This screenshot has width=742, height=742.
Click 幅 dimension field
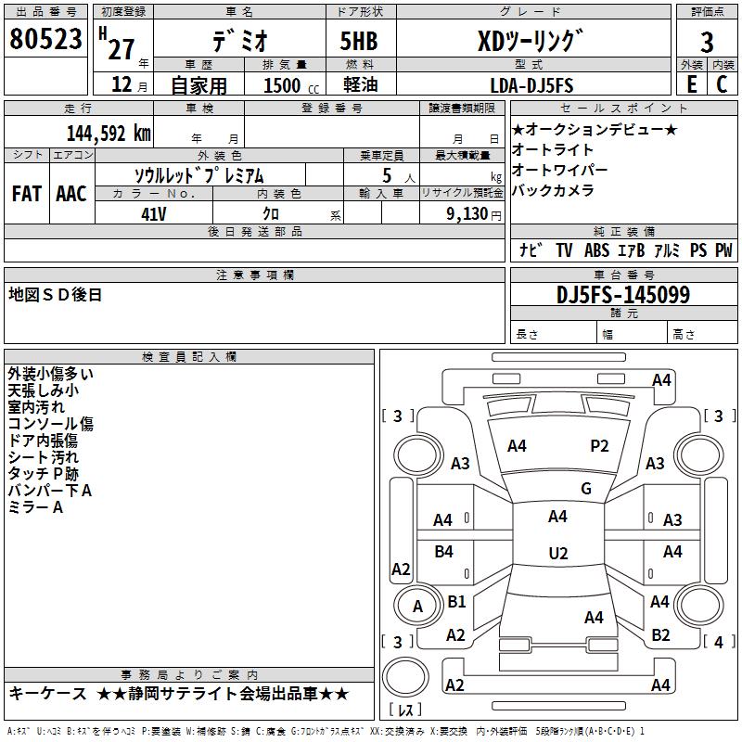pyautogui.click(x=632, y=334)
